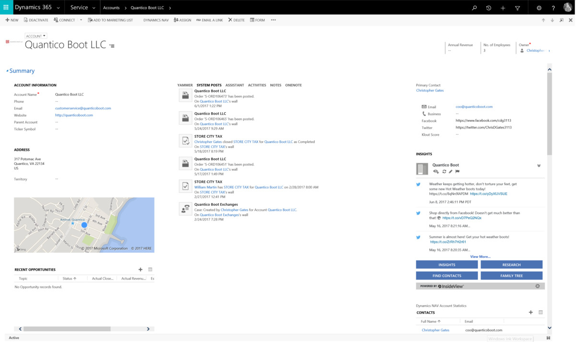Click DEACTIVATE in the command bar
The image size is (576, 342).
click(x=36, y=20)
